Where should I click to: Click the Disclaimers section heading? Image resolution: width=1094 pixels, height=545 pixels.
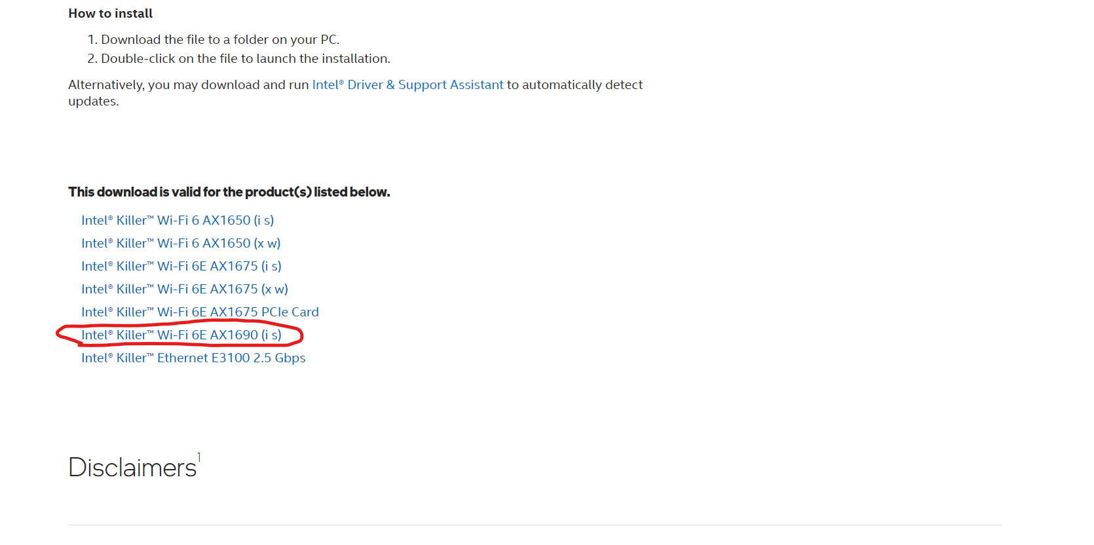[132, 468]
